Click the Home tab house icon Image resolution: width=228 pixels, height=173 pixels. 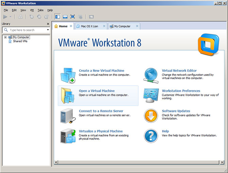[x=56, y=26]
